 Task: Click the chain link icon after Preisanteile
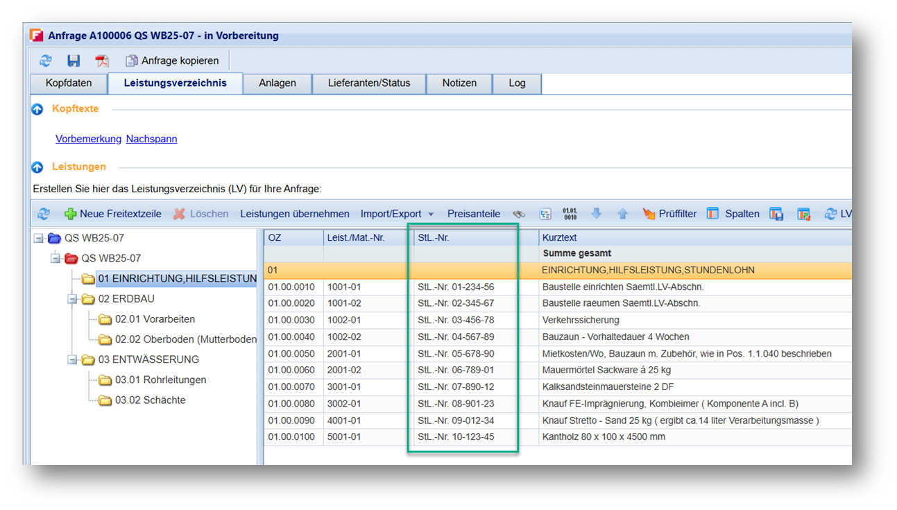pyautogui.click(x=519, y=214)
